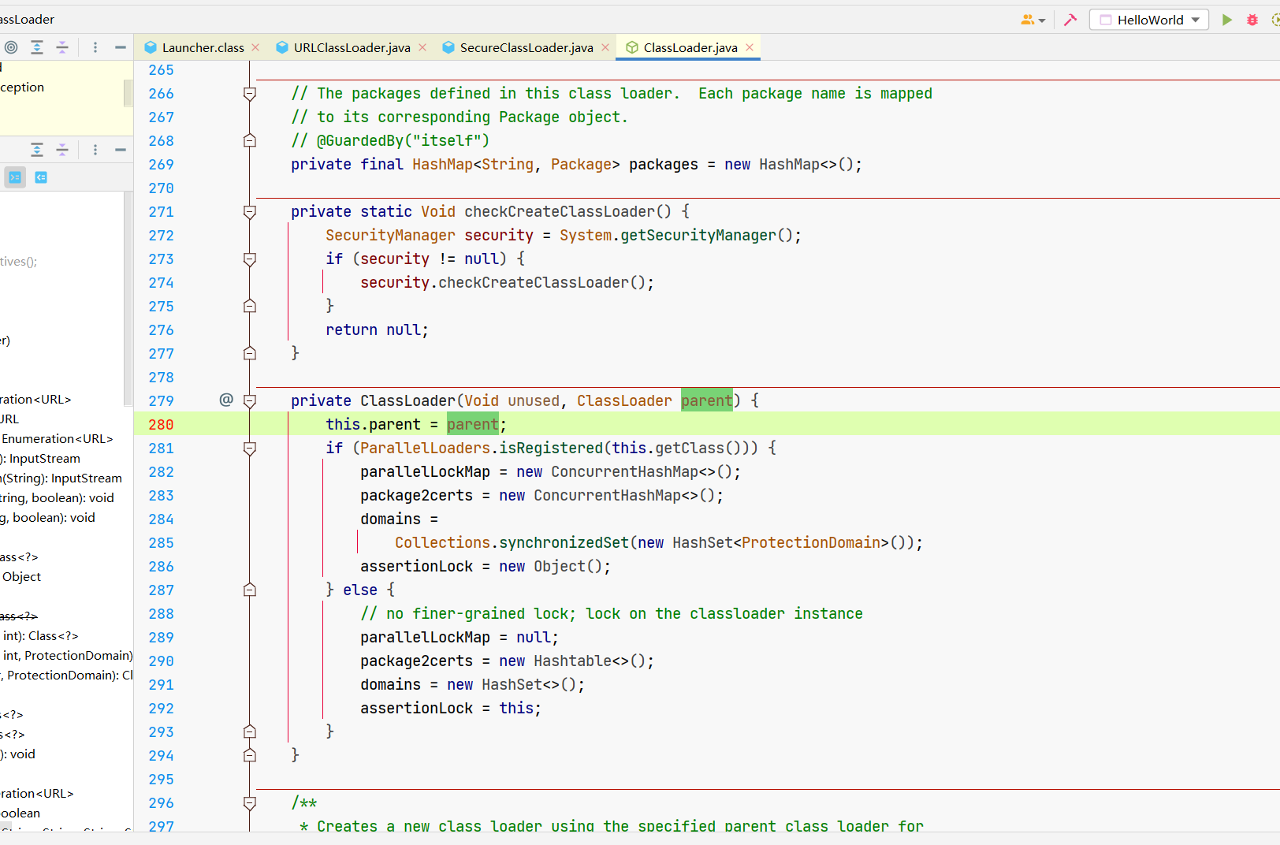Open options menu of the lower structure panel
The image size is (1280, 845).
(95, 150)
